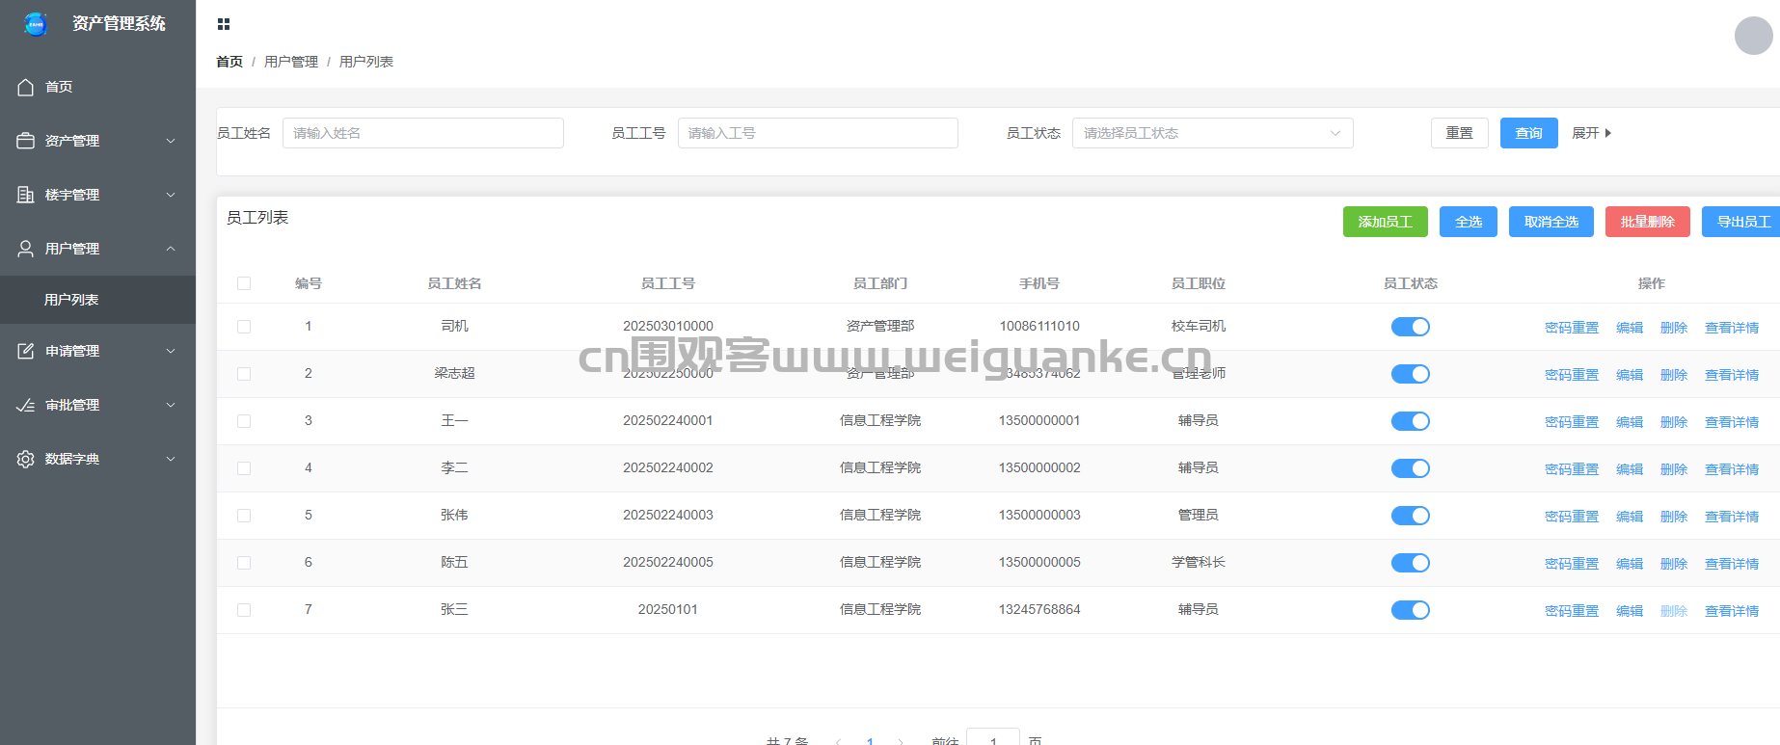Screen dimensions: 1780x745
Task: Click 密码重置 link for employee 张伟
Action: pyautogui.click(x=1571, y=517)
